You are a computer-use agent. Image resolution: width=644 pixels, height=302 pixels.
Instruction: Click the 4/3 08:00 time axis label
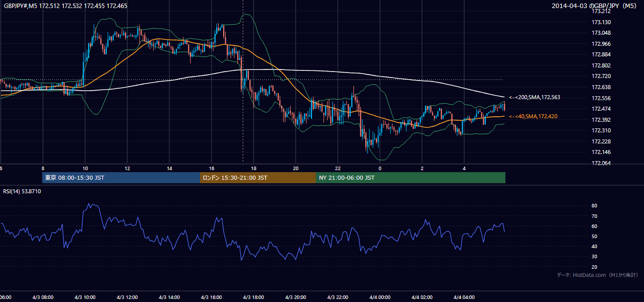tap(43, 297)
